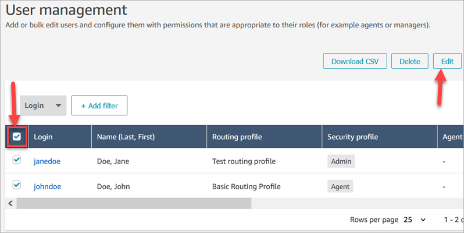Click the Download CSV button
This screenshot has height=233, width=464.
[x=355, y=61]
